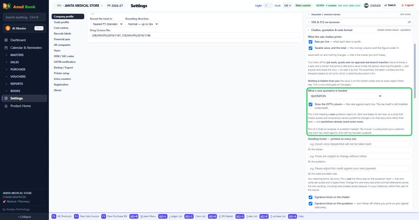The width and height of the screenshot is (419, 220).
Task: Click F2 New Sale Invoice shortcut
Action: coord(86,216)
